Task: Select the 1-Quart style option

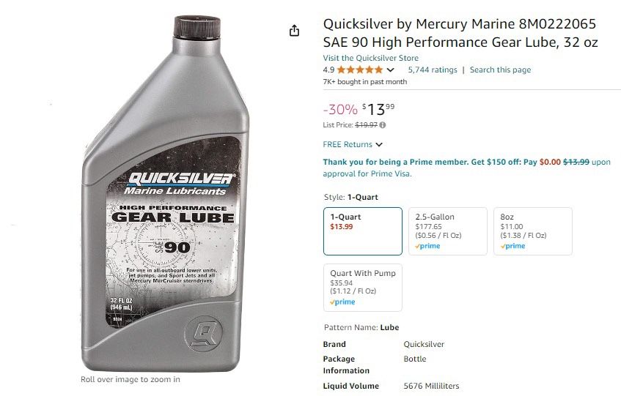Action: point(363,231)
